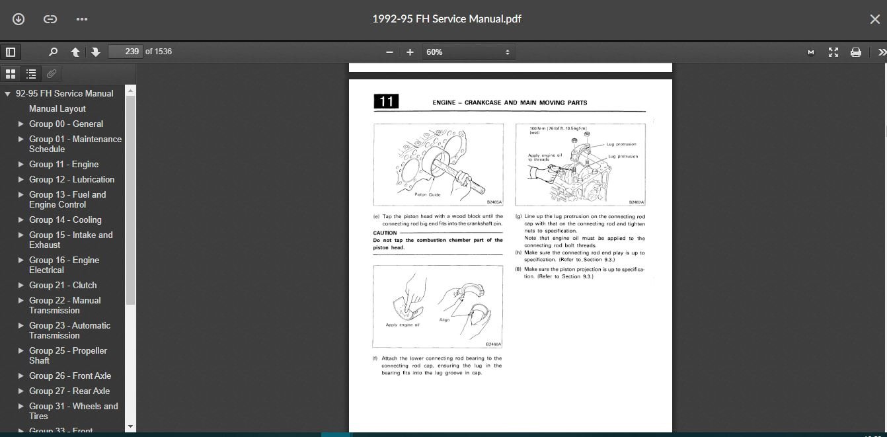887x437 pixels.
Task: Click the sidebar scrollbar down arrow
Action: [x=130, y=427]
